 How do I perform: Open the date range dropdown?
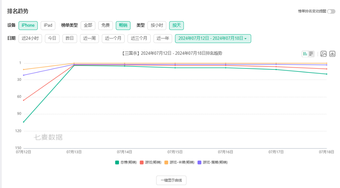pos(213,38)
